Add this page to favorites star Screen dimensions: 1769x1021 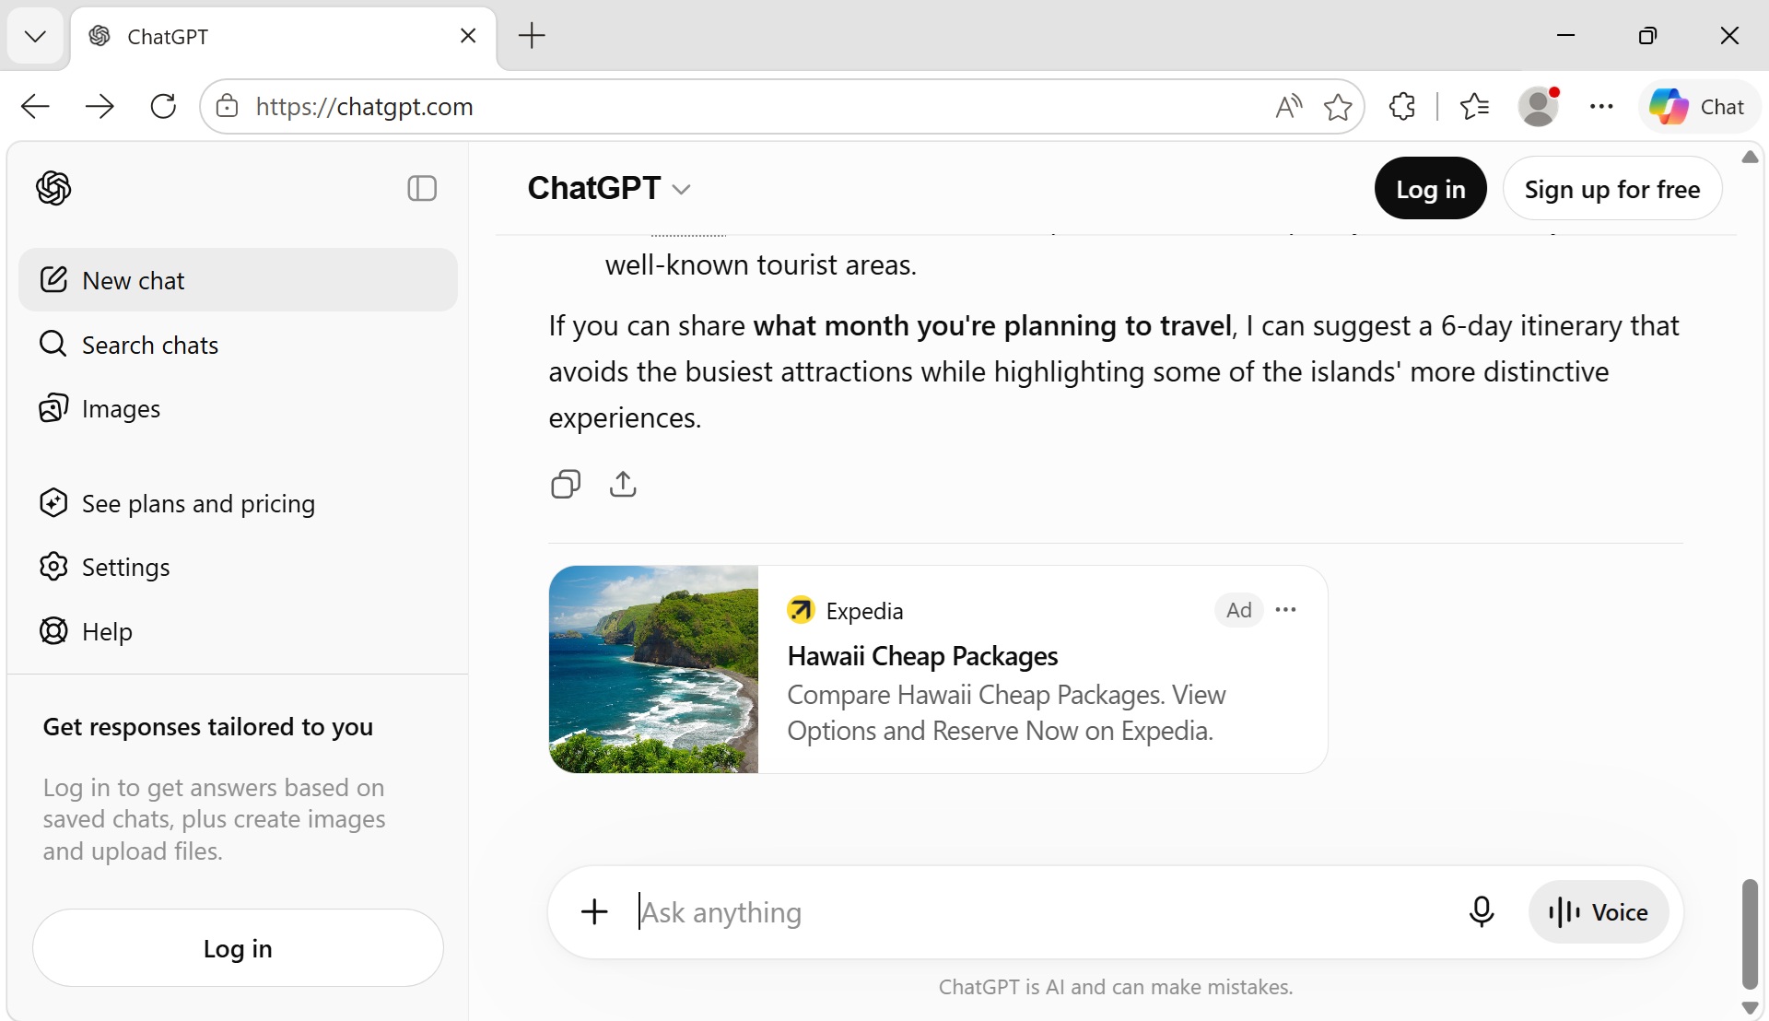pyautogui.click(x=1338, y=106)
